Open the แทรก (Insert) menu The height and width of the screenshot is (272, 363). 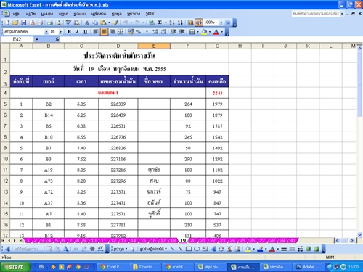click(x=63, y=14)
